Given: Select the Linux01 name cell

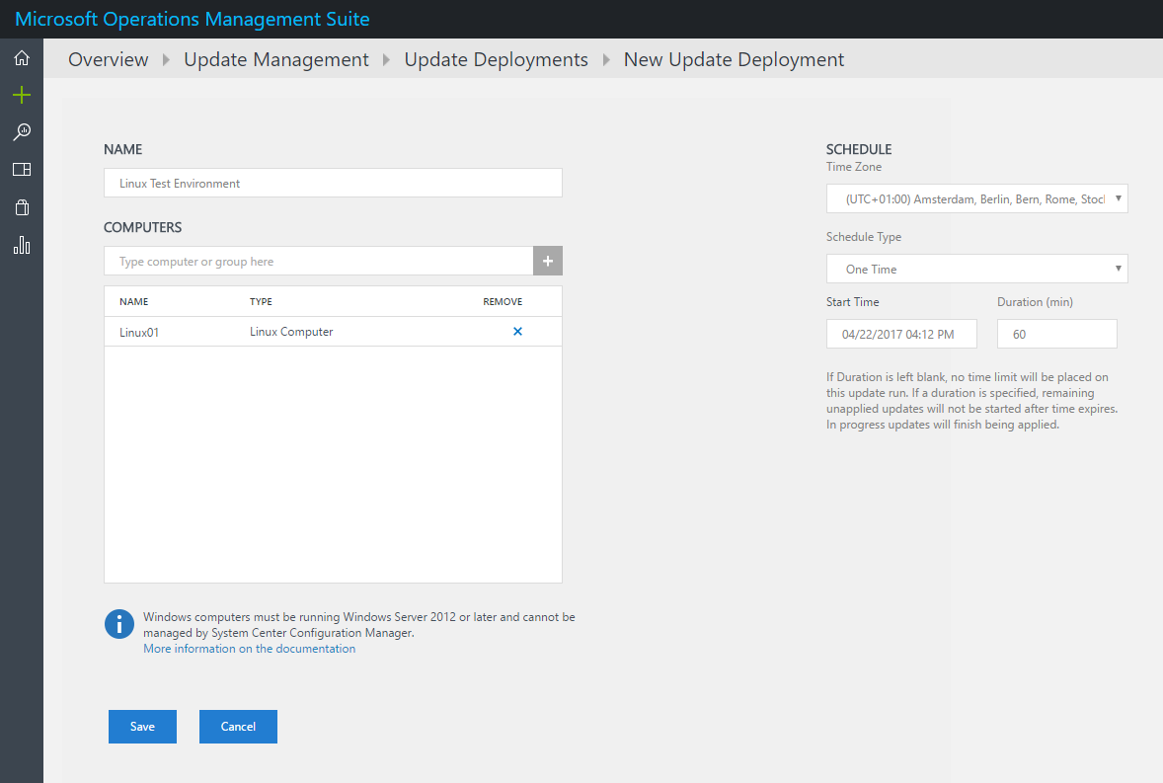Looking at the screenshot, I should 138,332.
